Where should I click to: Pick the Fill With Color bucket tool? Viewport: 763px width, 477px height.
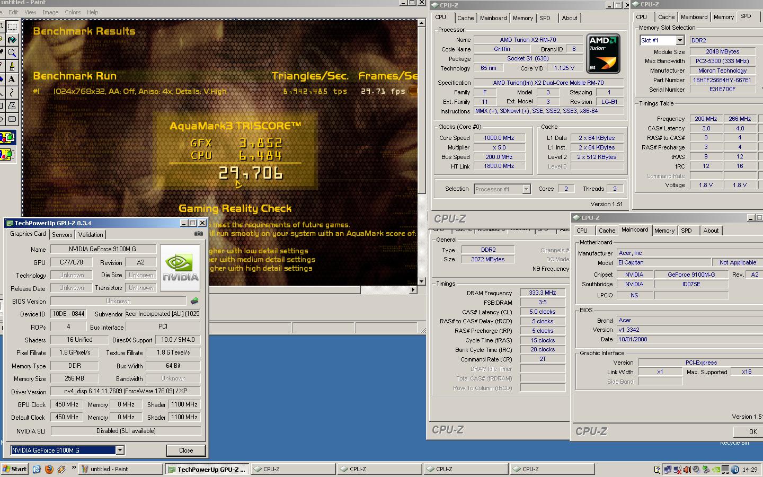click(12, 40)
